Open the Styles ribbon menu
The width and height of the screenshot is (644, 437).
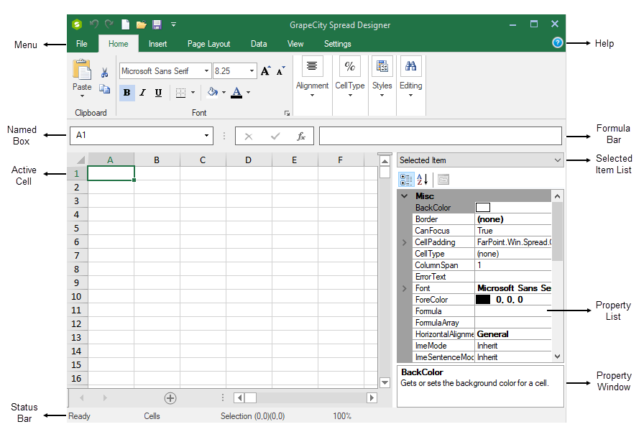pos(382,78)
